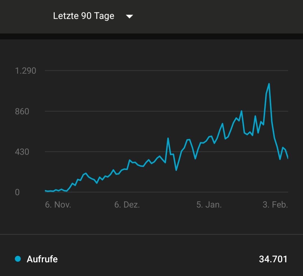This screenshot has height=276, width=303.
Task: Click the 860 y-axis label
Action: (x=22, y=111)
